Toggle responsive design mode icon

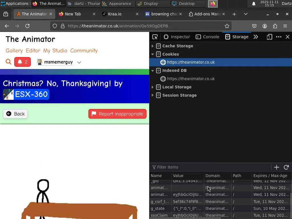pos(269,37)
